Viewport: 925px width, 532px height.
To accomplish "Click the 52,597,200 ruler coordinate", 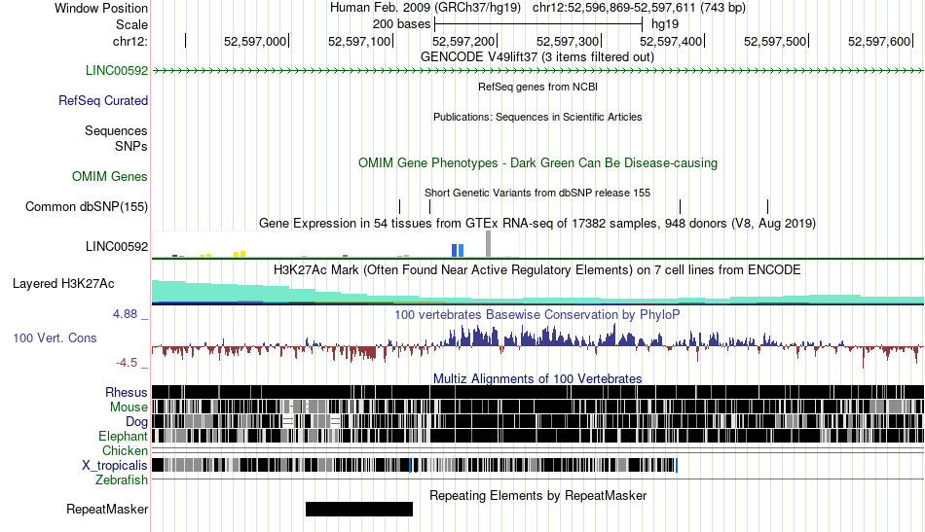I will point(463,41).
